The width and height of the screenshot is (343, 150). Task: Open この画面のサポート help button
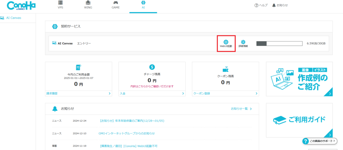pos(320,141)
